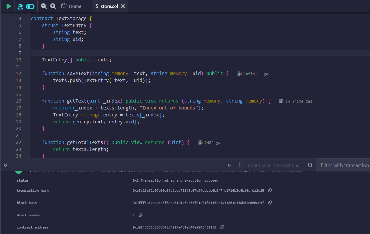
Task: Click line number 12 in gutter
Action: (x=19, y=74)
